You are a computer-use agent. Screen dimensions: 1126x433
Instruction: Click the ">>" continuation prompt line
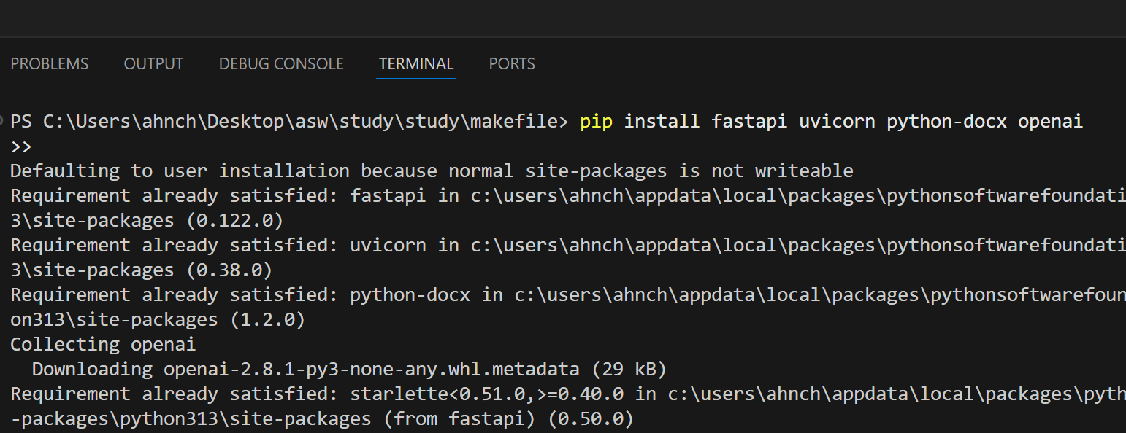tap(21, 147)
